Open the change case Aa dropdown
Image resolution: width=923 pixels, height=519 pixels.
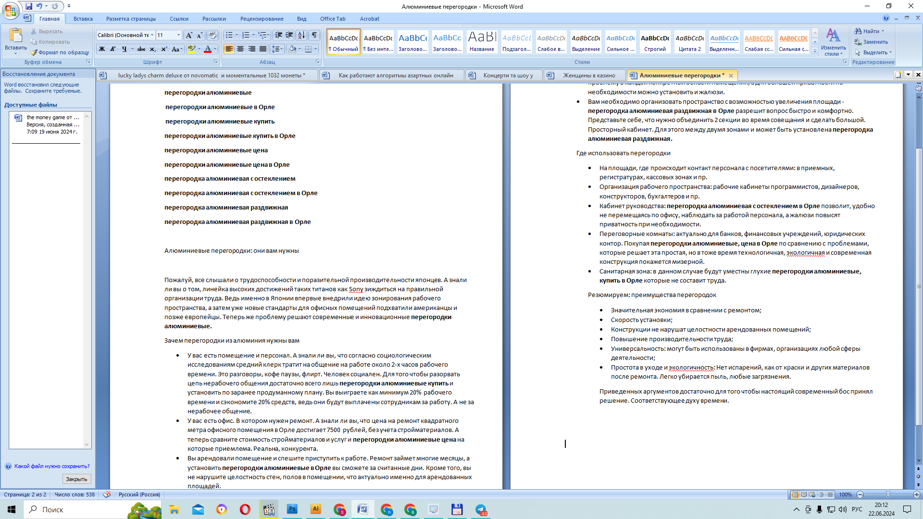point(176,49)
